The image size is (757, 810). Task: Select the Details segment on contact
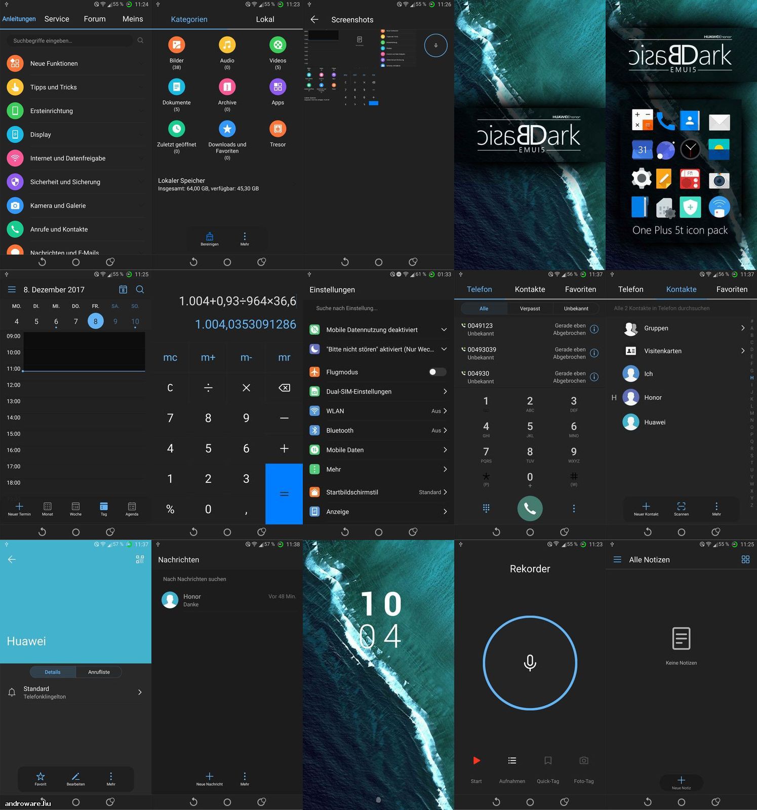point(53,672)
